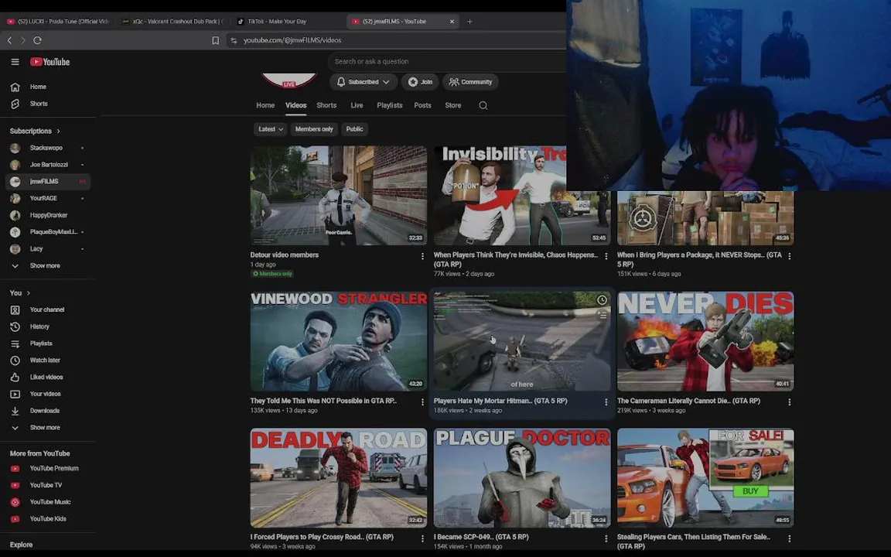Open options menu for I Became SCP-049 video

[x=606, y=538]
